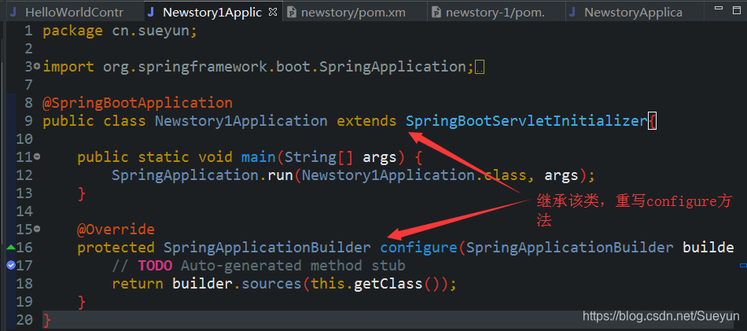Click 'args' argument on line 12
747x331 pixels.
(561, 176)
